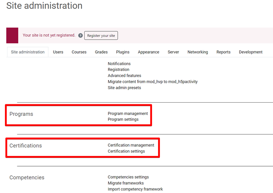Open Advanced features settings
Viewport: 273px width, 193px height.
pyautogui.click(x=124, y=76)
